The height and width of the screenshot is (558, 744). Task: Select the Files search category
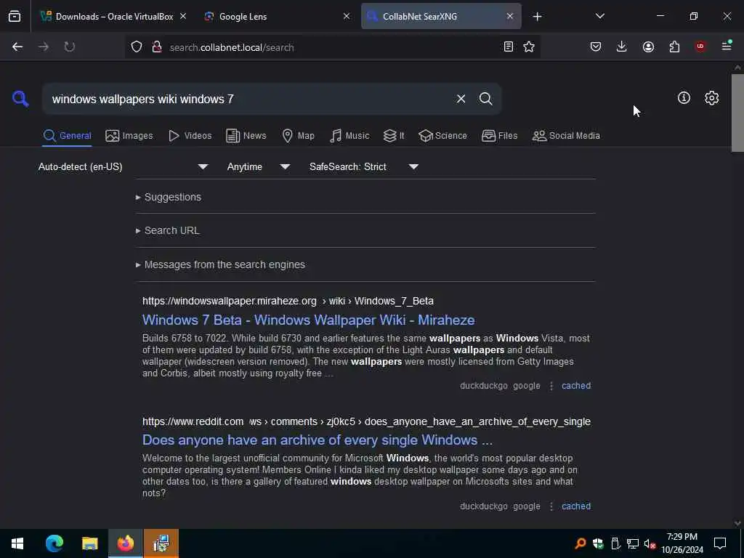point(499,136)
